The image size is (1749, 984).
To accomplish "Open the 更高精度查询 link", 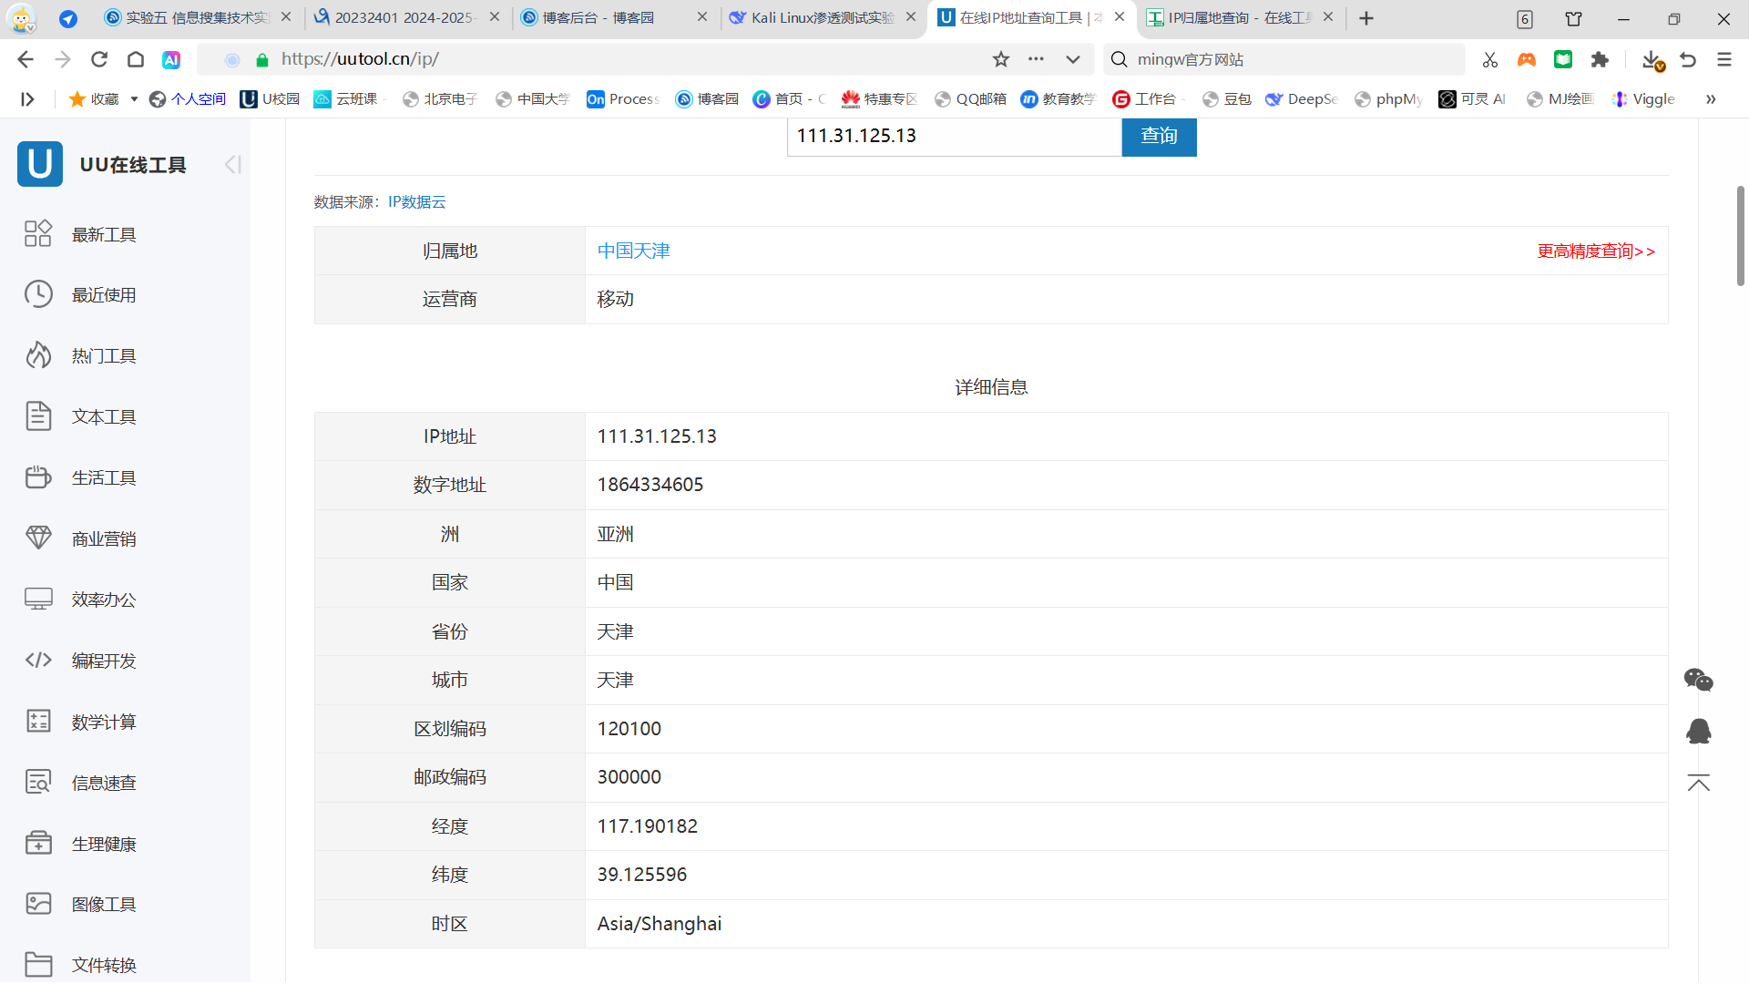I will pos(1596,251).
